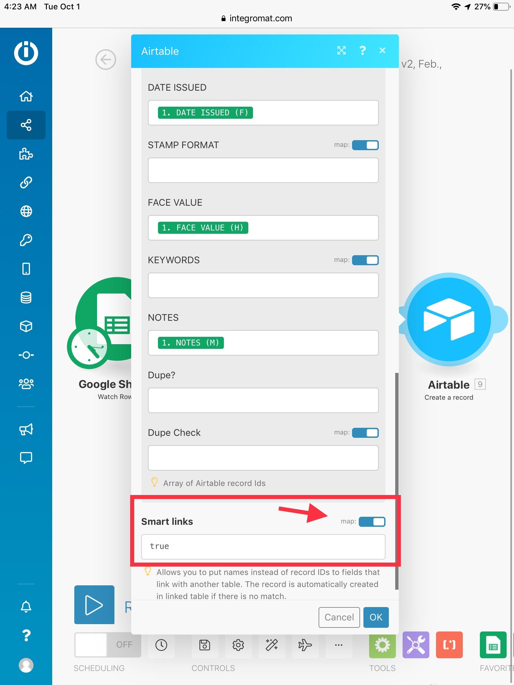514x685 pixels.
Task: Open green Flow control tools gear
Action: 382,645
